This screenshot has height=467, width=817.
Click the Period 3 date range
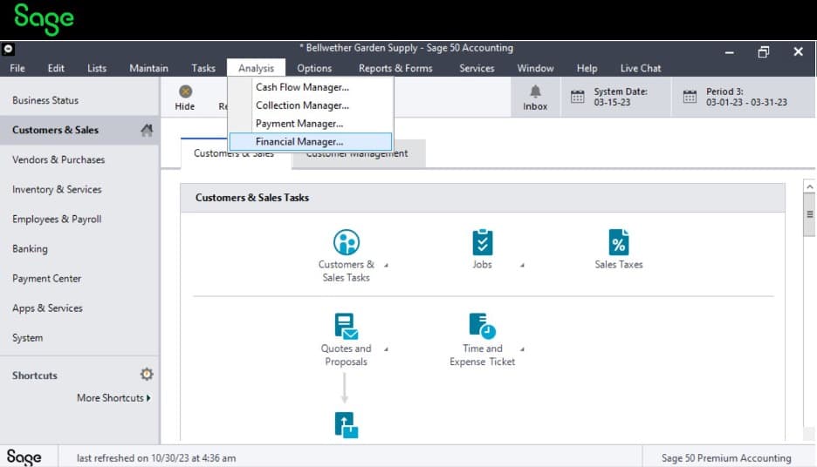[746, 103]
